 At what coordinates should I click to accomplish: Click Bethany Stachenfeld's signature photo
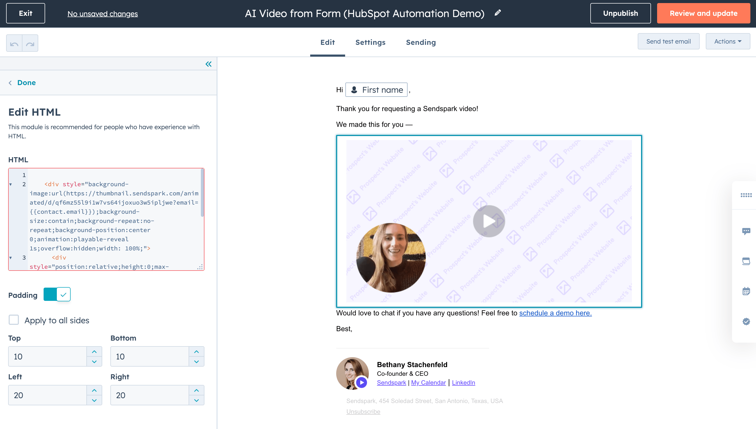point(352,373)
